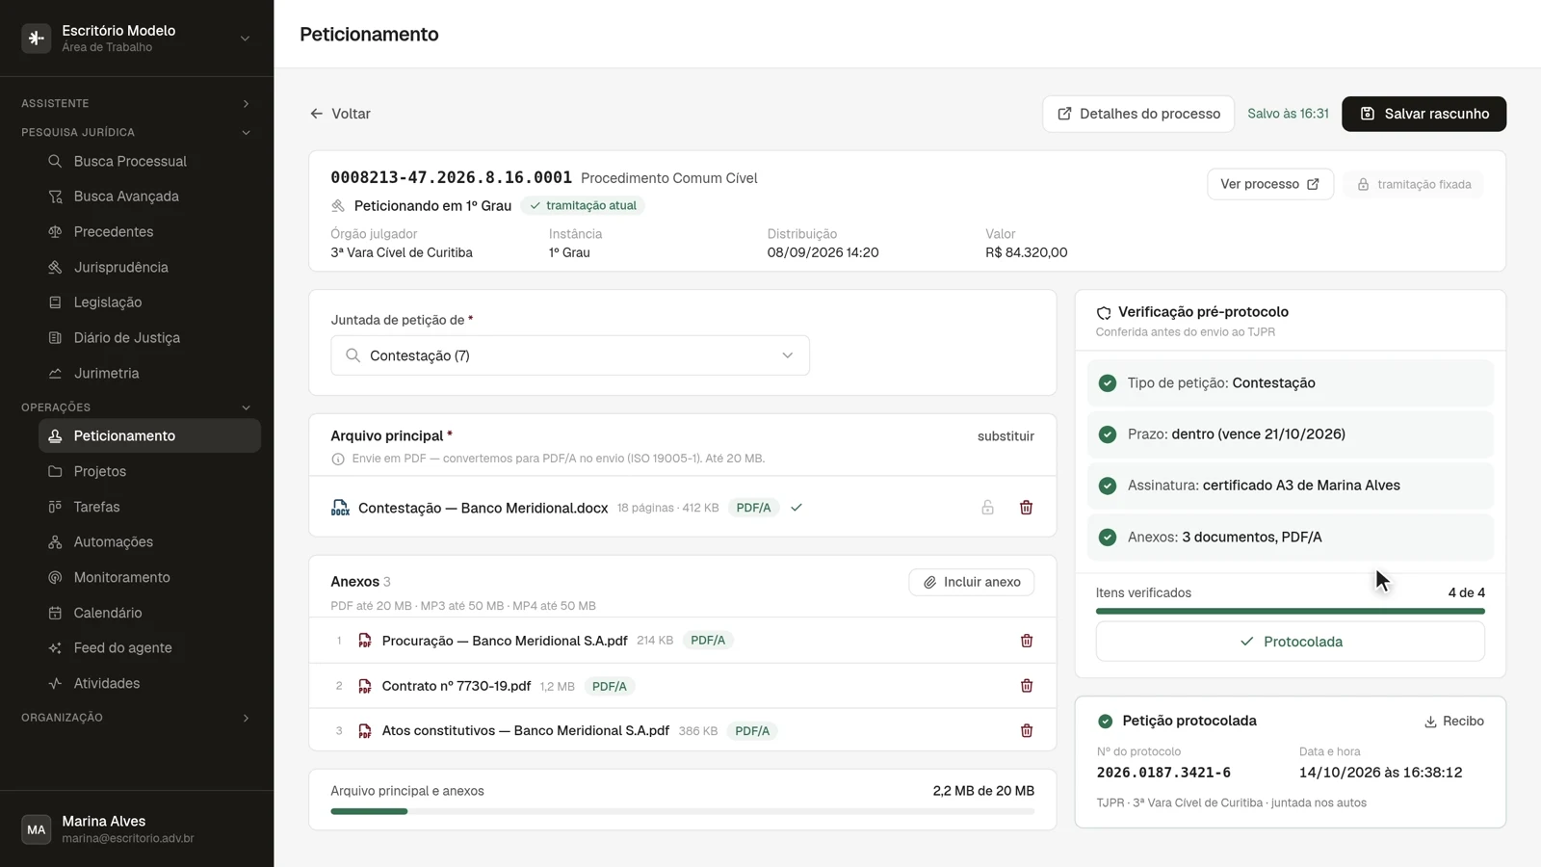Image resolution: width=1541 pixels, height=867 pixels.
Task: Open Feed do agente
Action: (149, 648)
